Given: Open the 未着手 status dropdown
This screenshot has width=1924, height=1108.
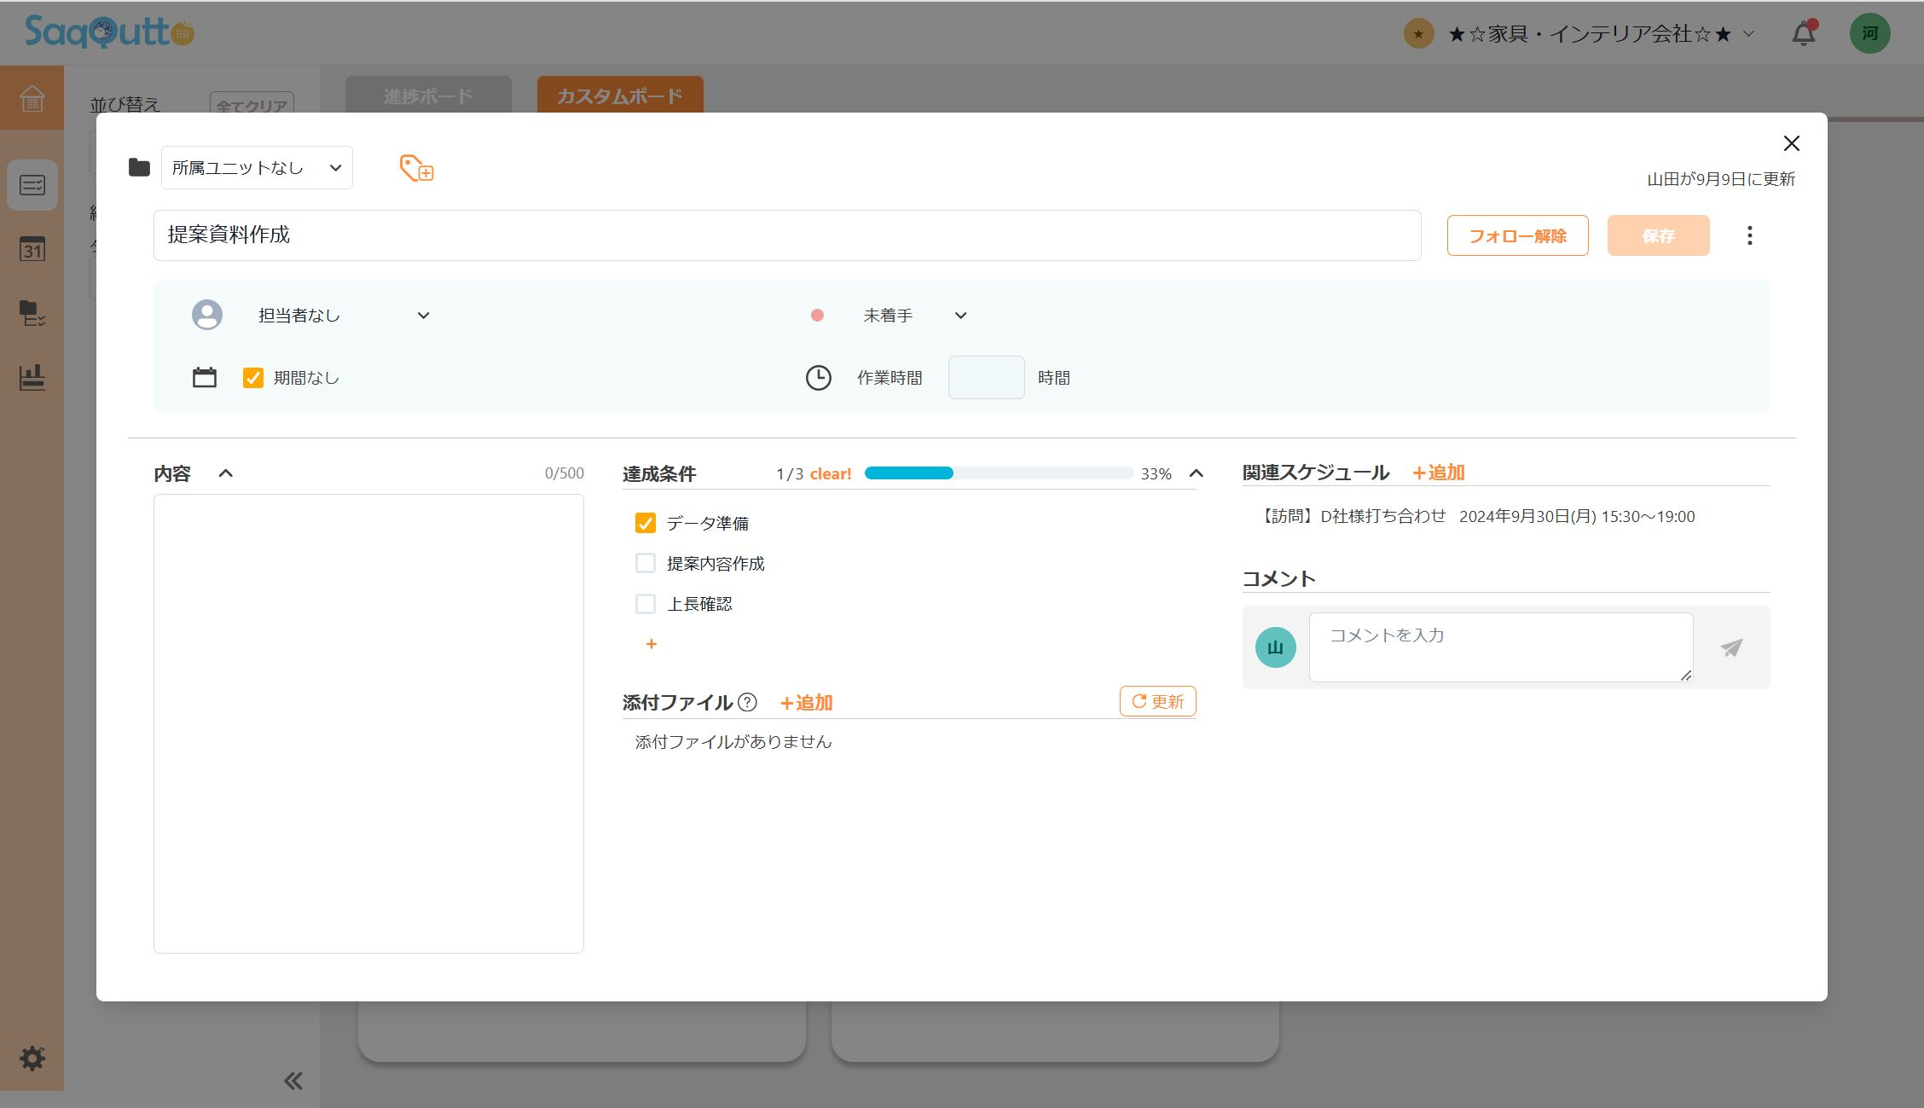Looking at the screenshot, I should pos(914,316).
